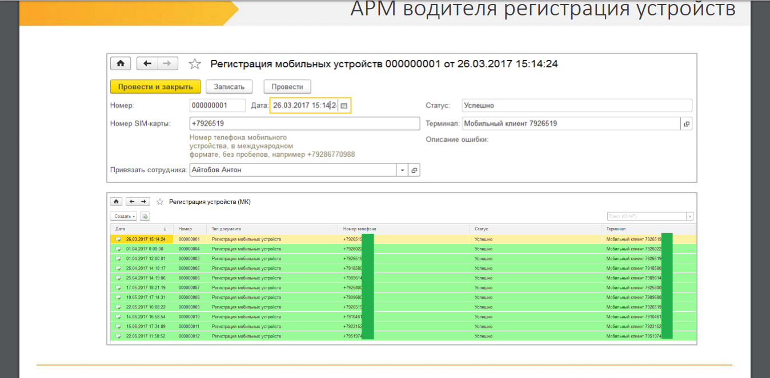
Task: Click the Home icon on the registration form
Action: (120, 63)
